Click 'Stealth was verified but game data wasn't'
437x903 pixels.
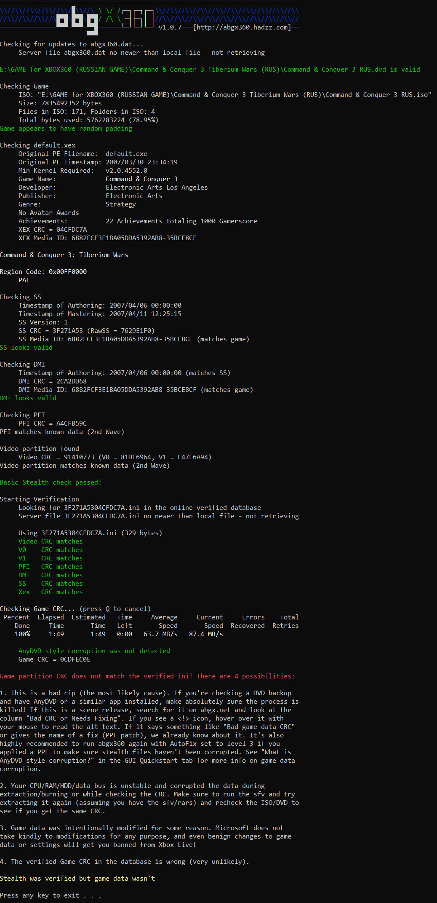coord(77,879)
